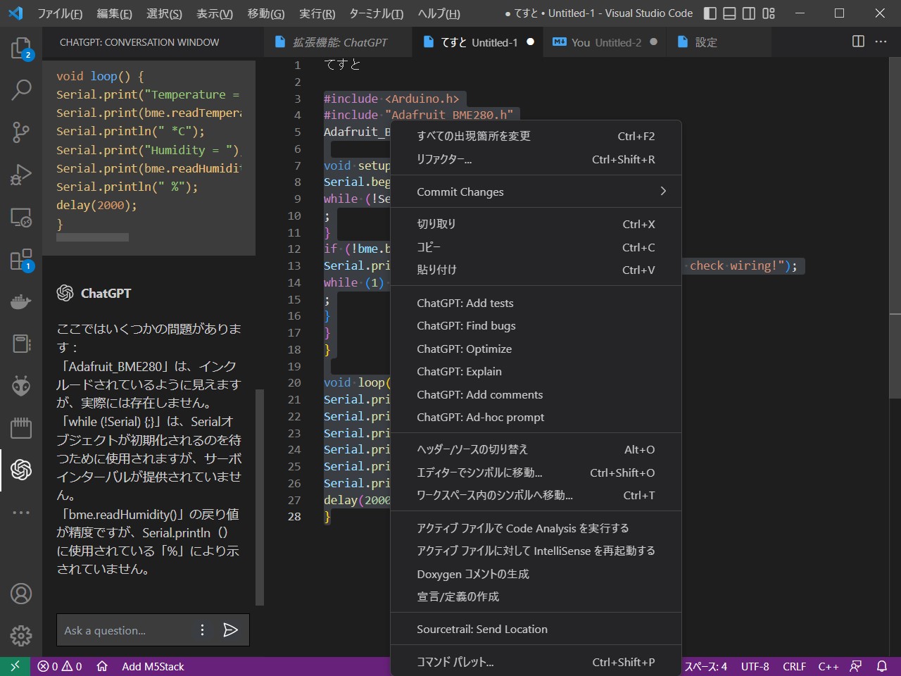901x676 pixels.
Task: Expand Commit Changes submenu
Action: click(x=536, y=192)
